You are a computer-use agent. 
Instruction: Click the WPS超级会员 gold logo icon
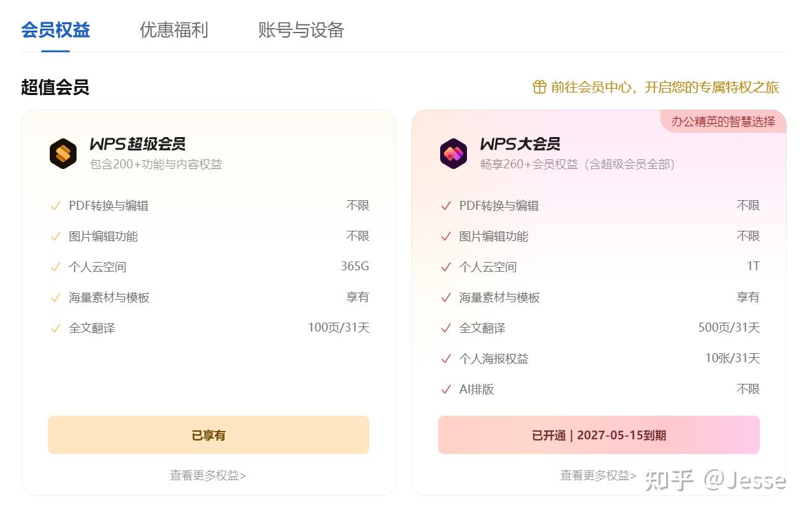(63, 154)
